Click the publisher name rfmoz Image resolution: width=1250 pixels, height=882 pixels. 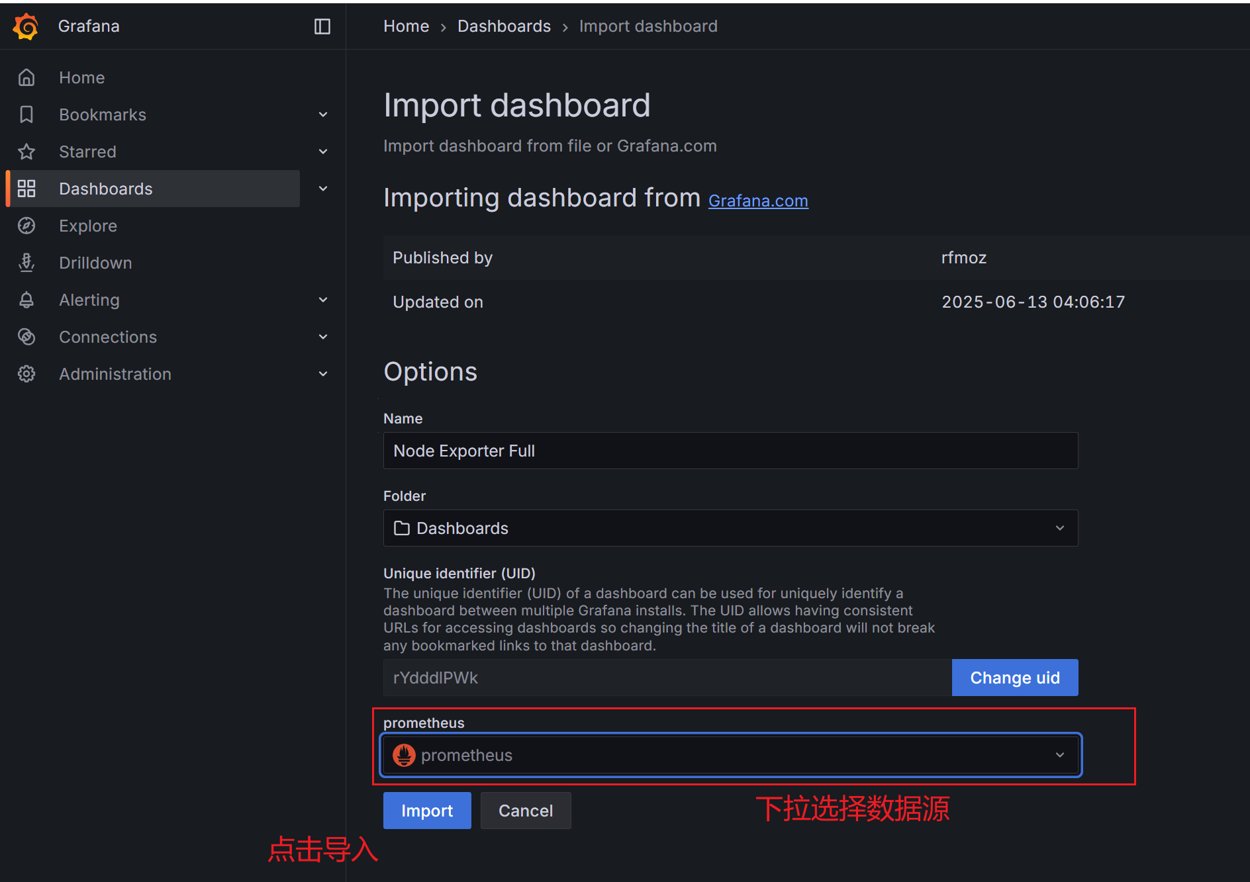click(964, 257)
